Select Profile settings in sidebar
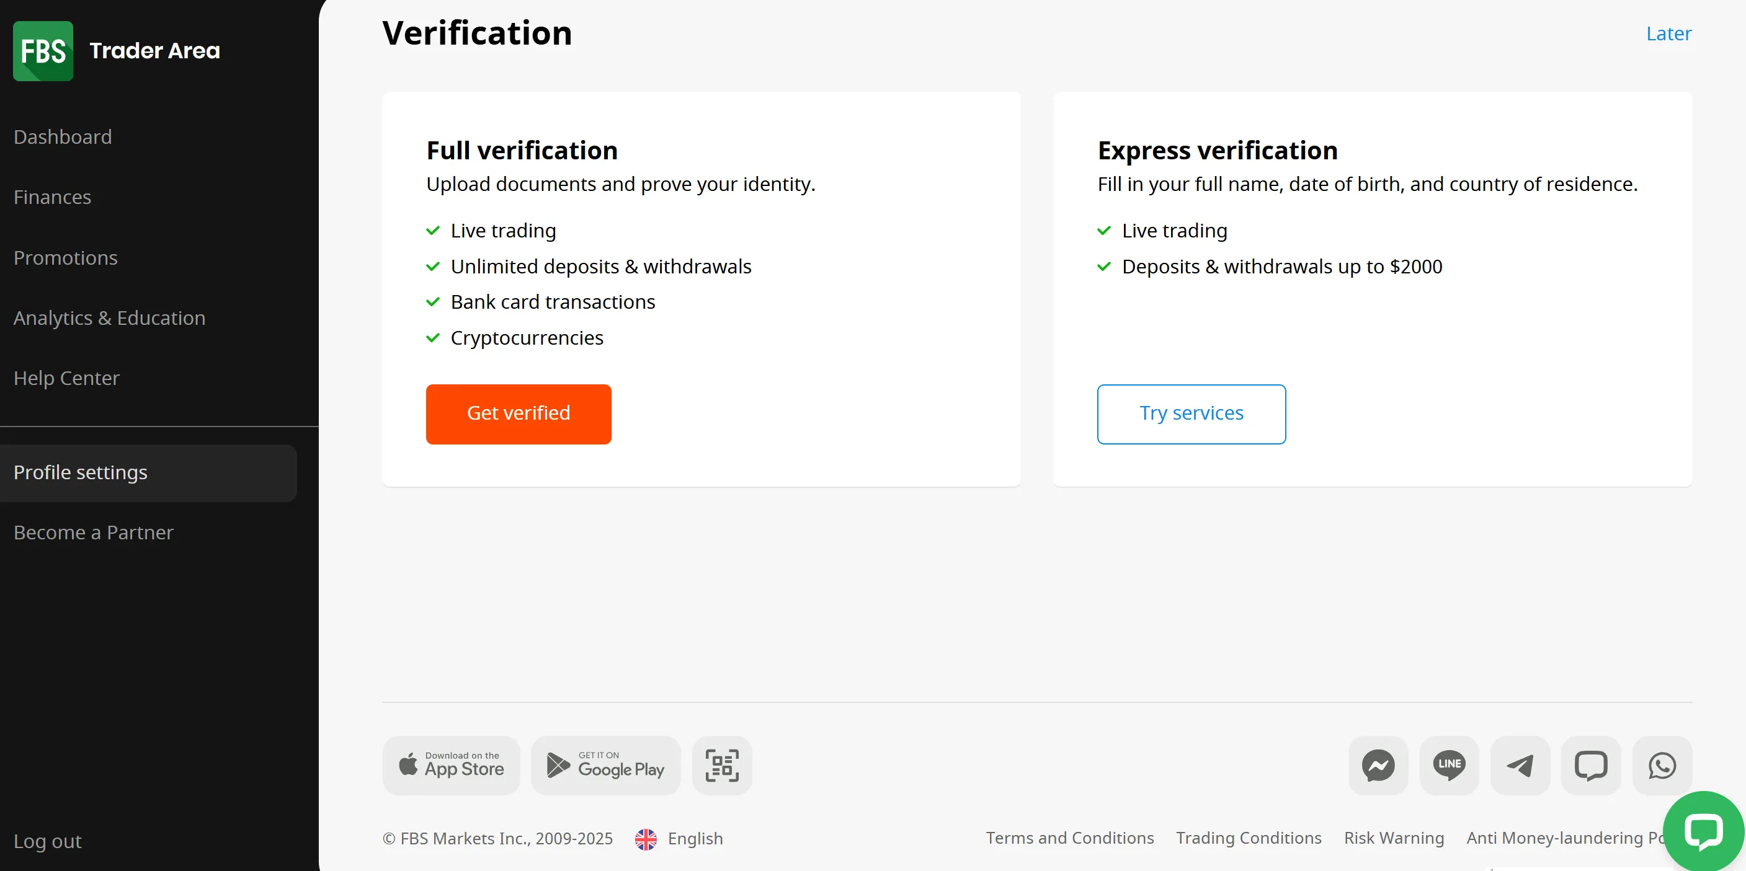This screenshot has width=1746, height=871. 148,473
